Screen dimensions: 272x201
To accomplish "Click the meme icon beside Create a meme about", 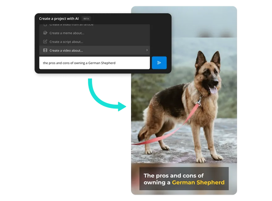I will (45, 33).
